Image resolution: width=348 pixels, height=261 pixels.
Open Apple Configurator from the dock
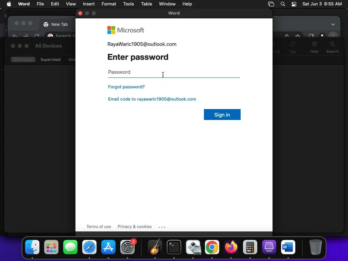click(x=269, y=247)
